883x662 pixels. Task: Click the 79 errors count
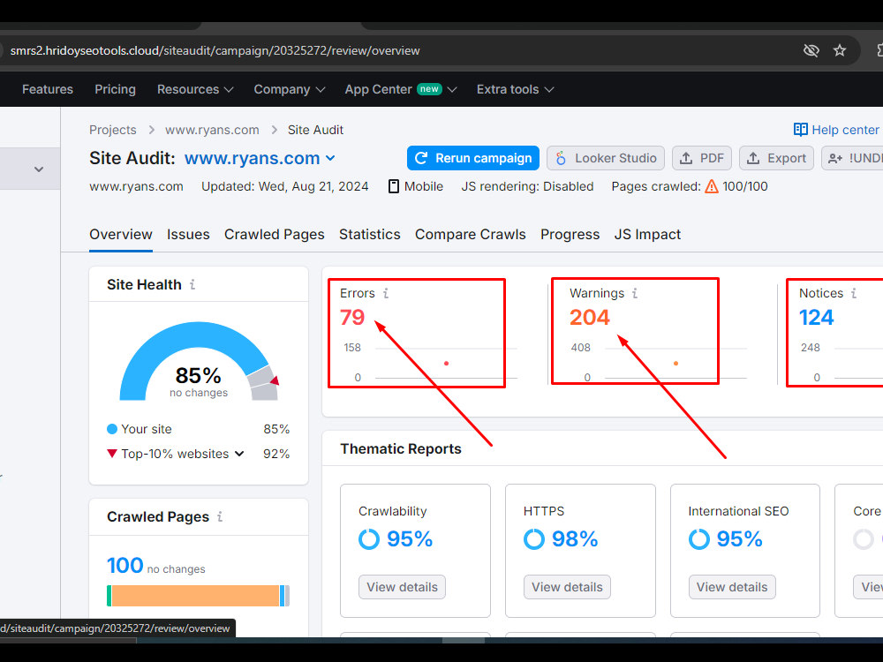coord(352,318)
